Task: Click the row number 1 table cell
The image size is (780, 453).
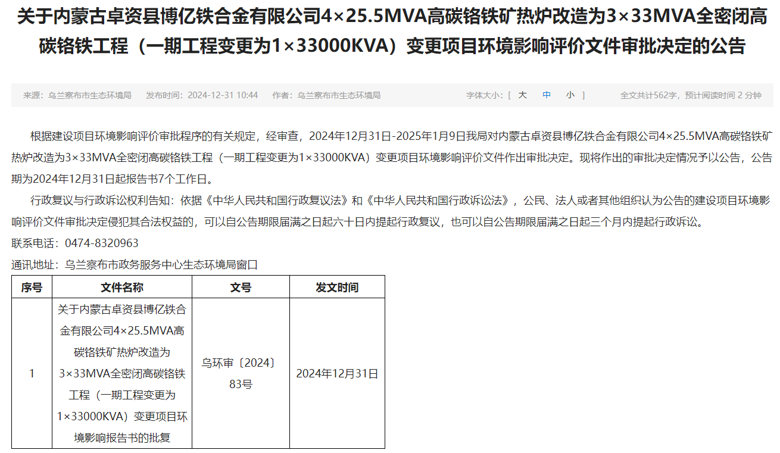Action: [32, 374]
